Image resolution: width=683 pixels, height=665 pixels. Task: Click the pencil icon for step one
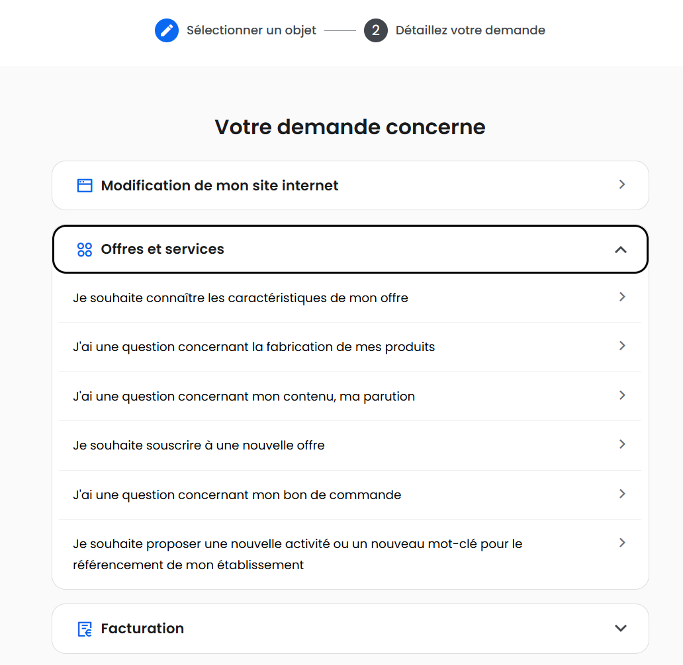coord(167,30)
